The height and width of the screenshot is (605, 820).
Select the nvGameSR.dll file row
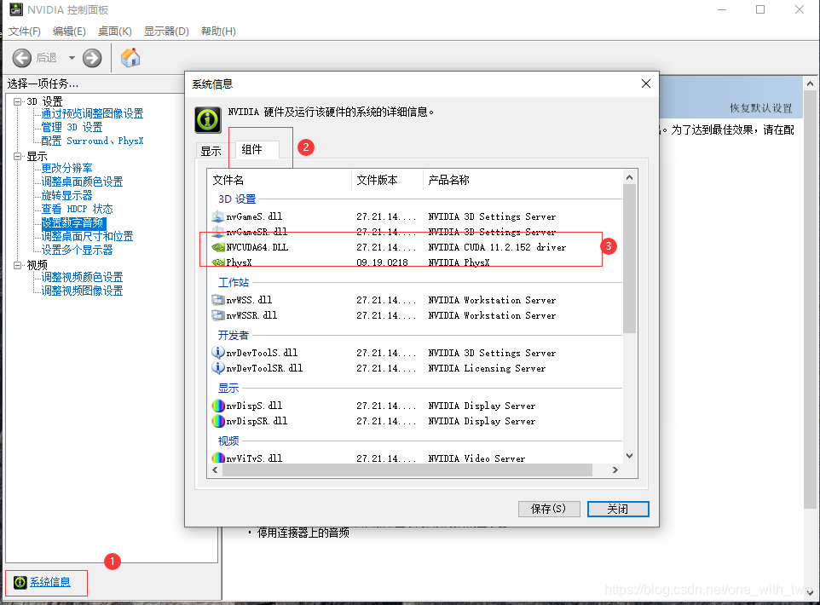tap(416, 232)
